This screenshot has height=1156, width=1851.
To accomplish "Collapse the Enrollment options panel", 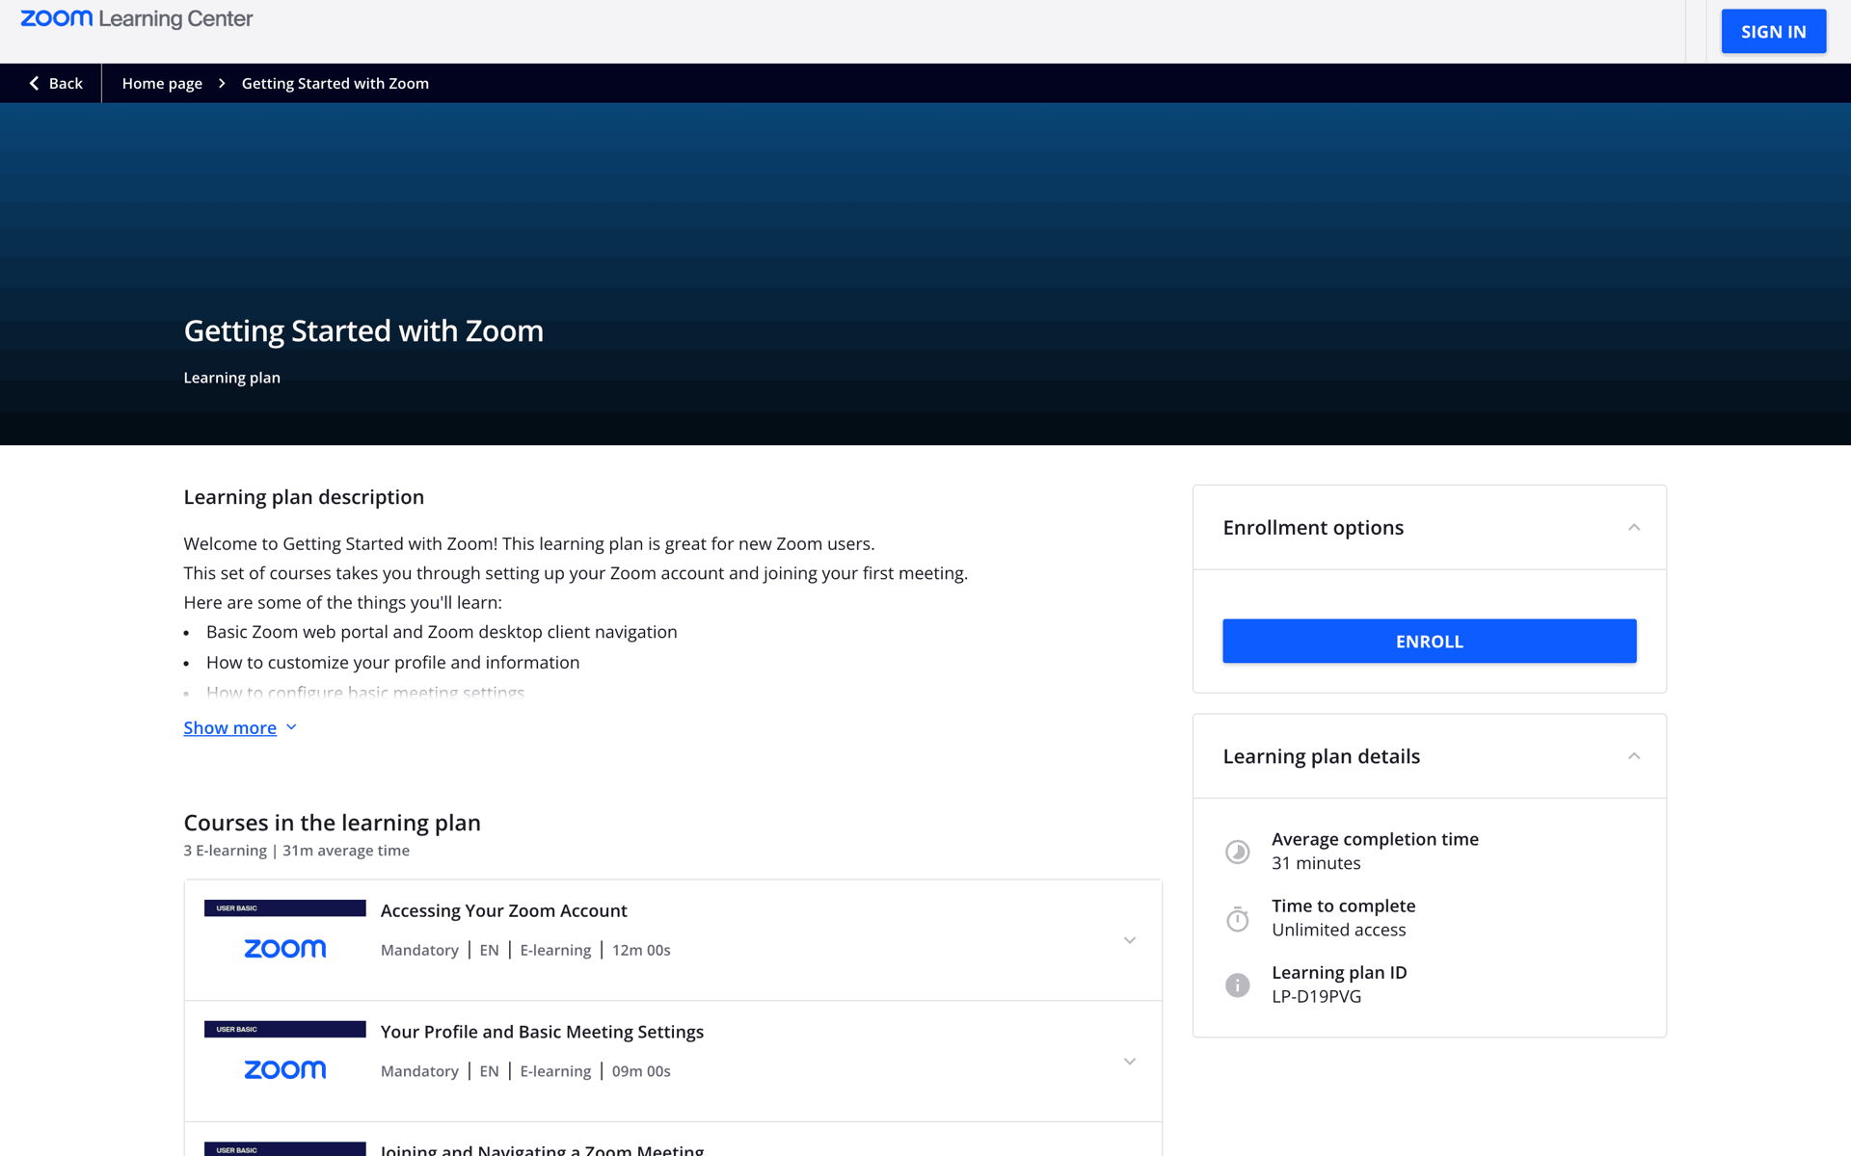I will pos(1633,528).
